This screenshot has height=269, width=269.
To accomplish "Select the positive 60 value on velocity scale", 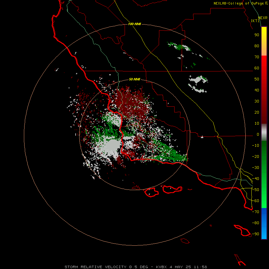I will [x=257, y=68].
